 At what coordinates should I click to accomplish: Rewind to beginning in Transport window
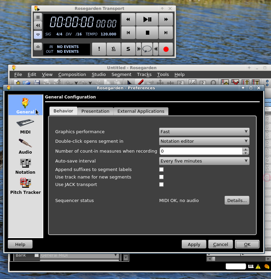click(128, 33)
